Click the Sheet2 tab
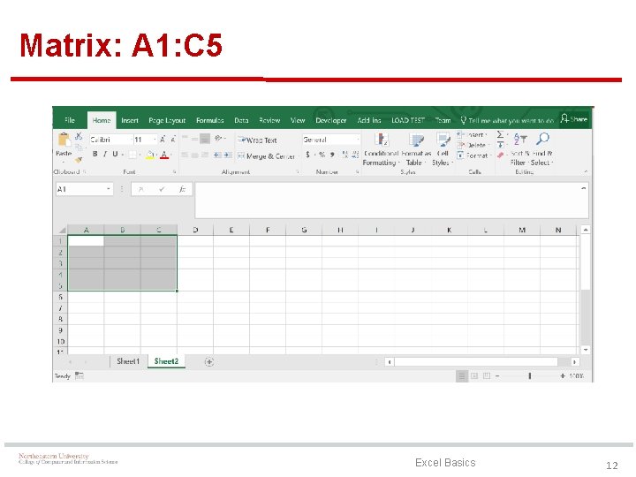The width and height of the screenshot is (636, 477). [x=166, y=361]
